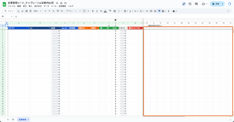Open version history clock icon
This screenshot has height=122, width=234.
tap(190, 4)
